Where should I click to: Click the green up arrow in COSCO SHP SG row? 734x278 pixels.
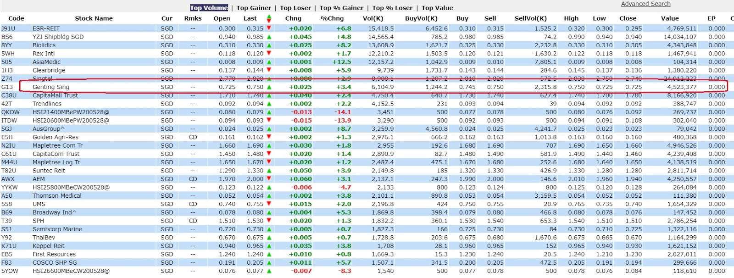[269, 263]
